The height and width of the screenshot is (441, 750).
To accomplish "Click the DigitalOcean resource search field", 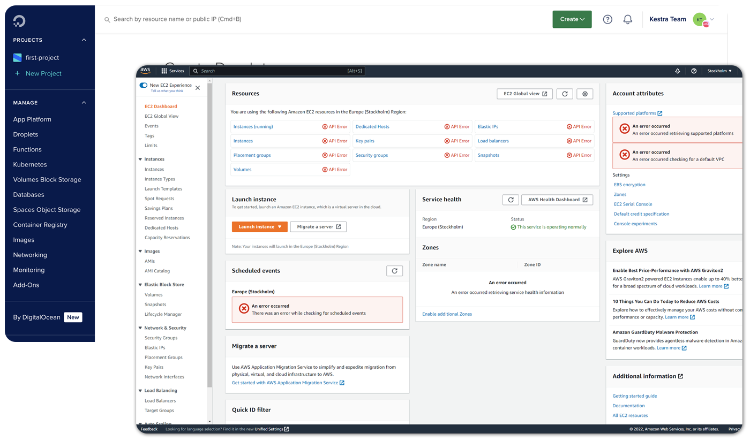I will tap(177, 19).
